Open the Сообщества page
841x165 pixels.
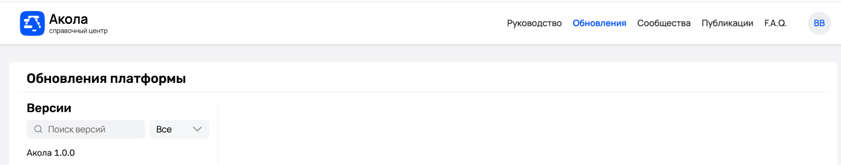coord(664,23)
